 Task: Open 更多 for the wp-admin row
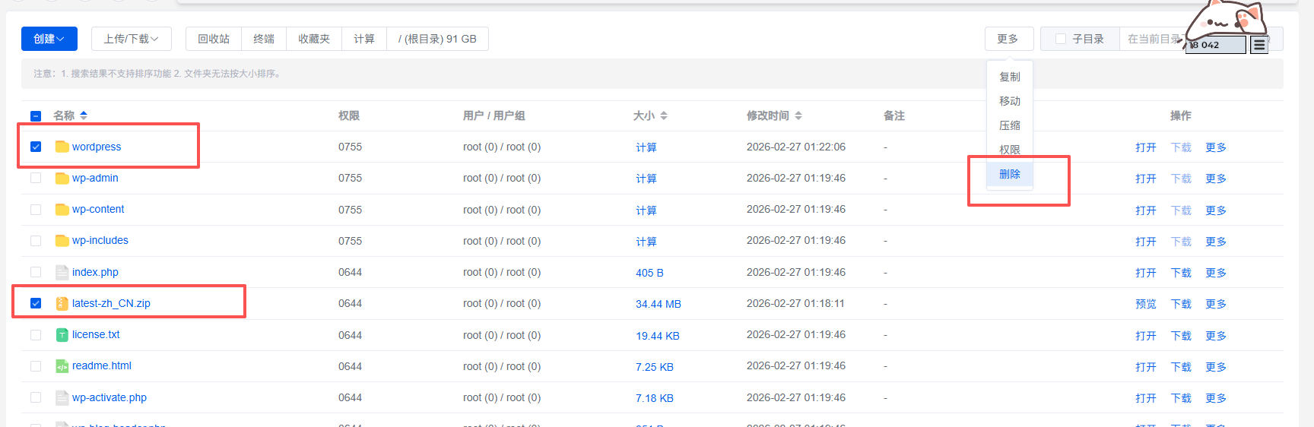click(x=1215, y=179)
